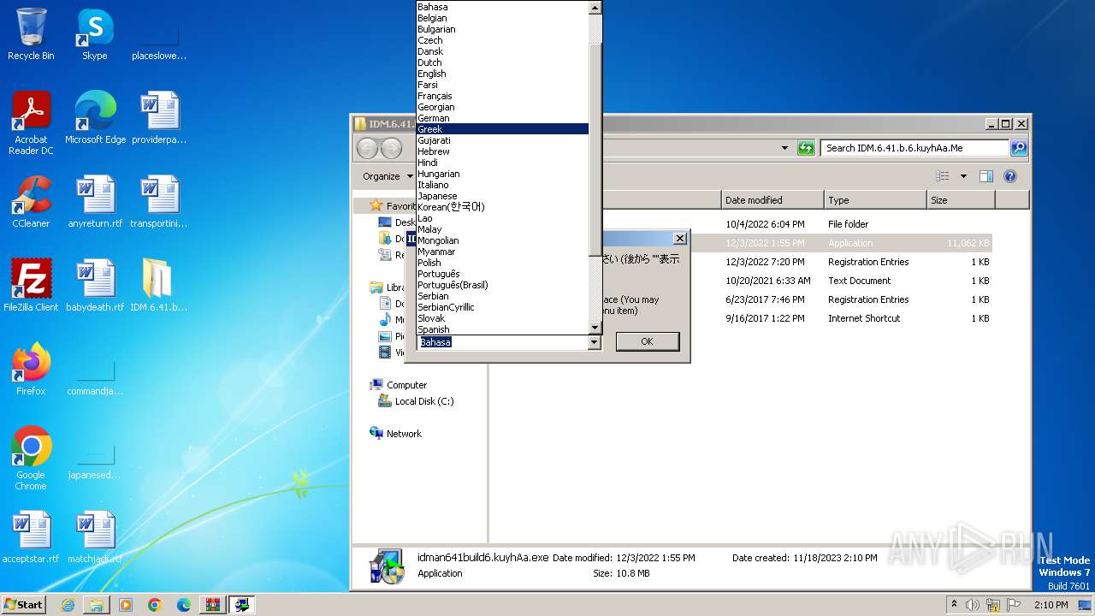Select babydeath.rtf desktop file
Viewport: 1095px width, 616px height.
click(95, 286)
